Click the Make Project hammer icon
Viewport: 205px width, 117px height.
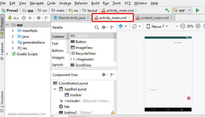click(167, 10)
